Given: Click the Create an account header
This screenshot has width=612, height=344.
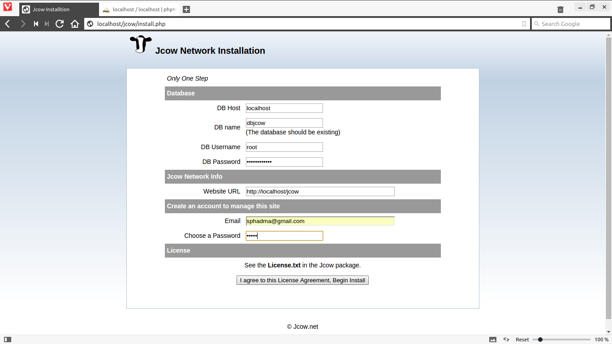Looking at the screenshot, I should tap(303, 206).
